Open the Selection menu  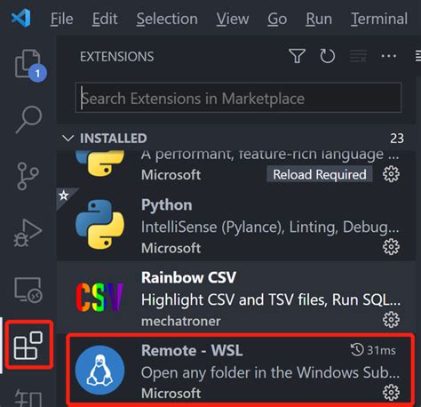click(167, 19)
